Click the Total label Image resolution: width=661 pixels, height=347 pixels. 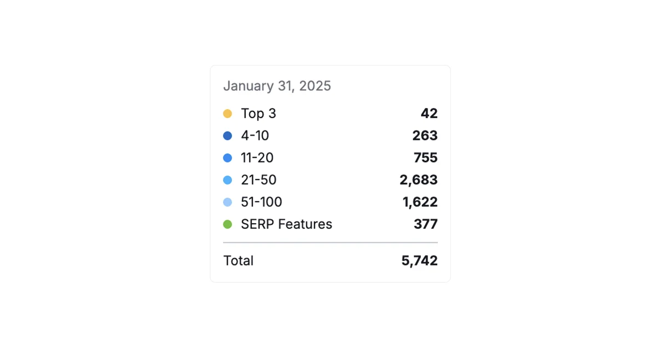239,261
